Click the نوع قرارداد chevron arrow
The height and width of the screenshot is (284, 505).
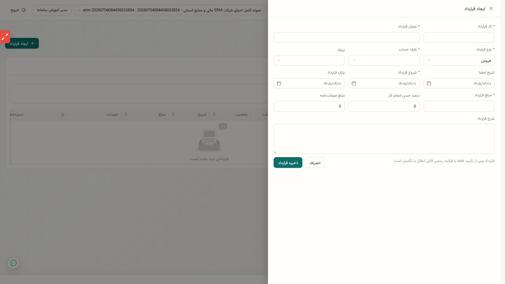(x=429, y=60)
